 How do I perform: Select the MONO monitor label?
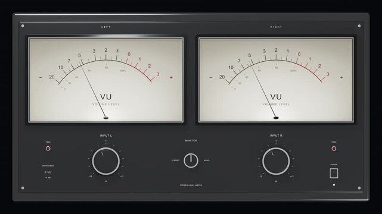pyautogui.click(x=207, y=160)
